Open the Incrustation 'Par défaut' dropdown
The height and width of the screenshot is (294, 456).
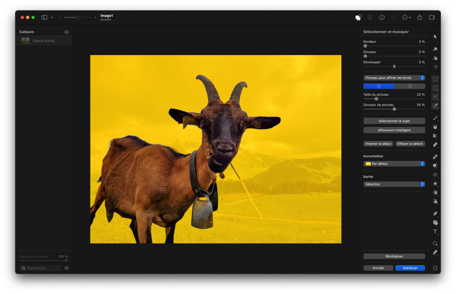pos(394,164)
